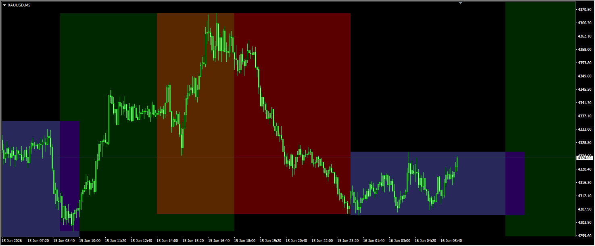Image resolution: width=595 pixels, height=246 pixels.
Task: Click the 15 Jun 20:40 time label
Action: (x=296, y=241)
